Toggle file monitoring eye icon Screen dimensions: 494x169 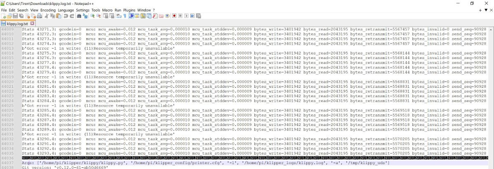pyautogui.click(x=167, y=16)
